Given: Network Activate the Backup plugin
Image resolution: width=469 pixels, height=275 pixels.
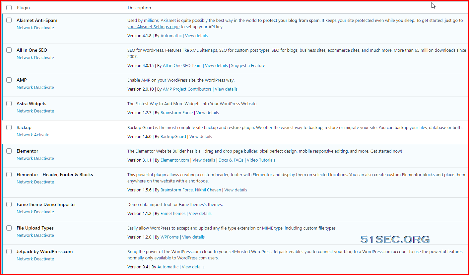Looking at the screenshot, I should [x=33, y=135].
